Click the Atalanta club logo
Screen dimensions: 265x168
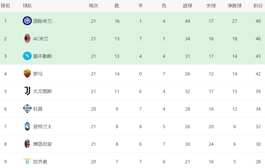(x=27, y=126)
